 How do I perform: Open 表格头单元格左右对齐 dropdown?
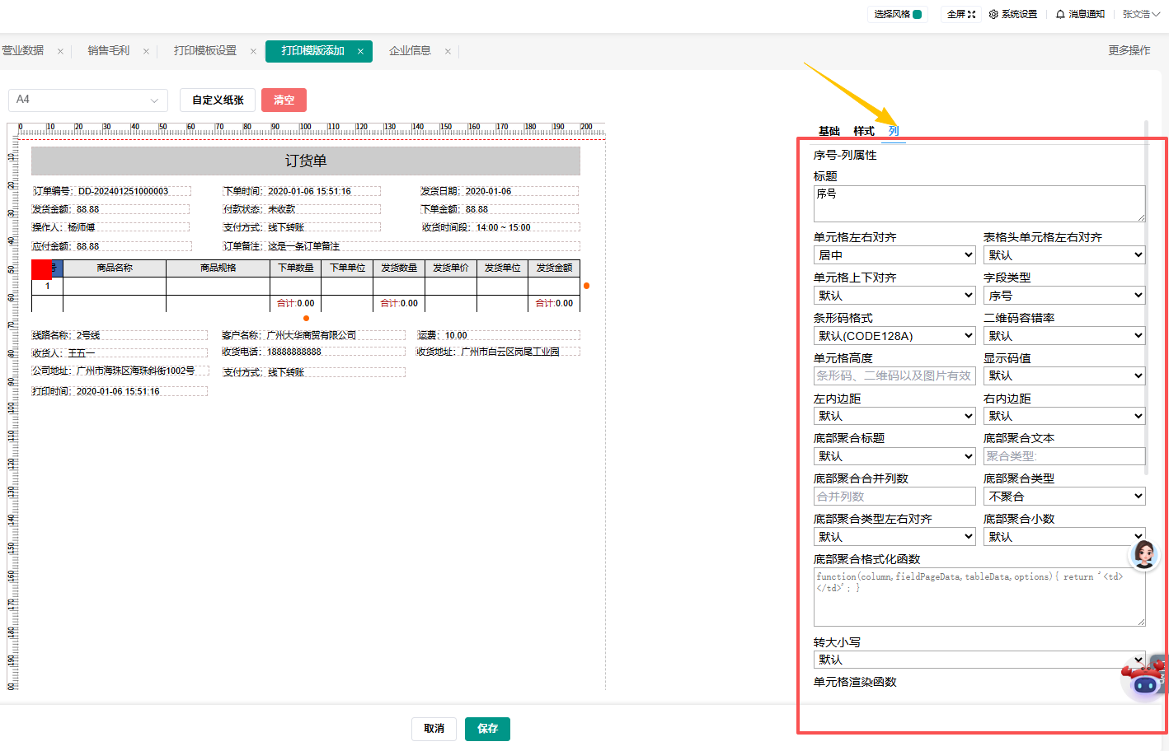(1064, 255)
